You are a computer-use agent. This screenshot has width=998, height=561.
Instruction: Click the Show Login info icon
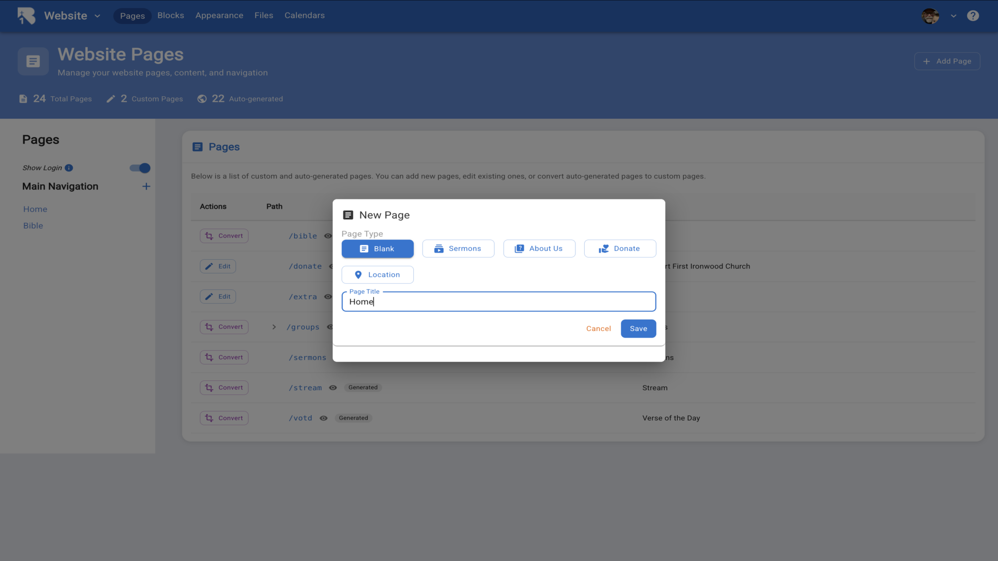69,168
